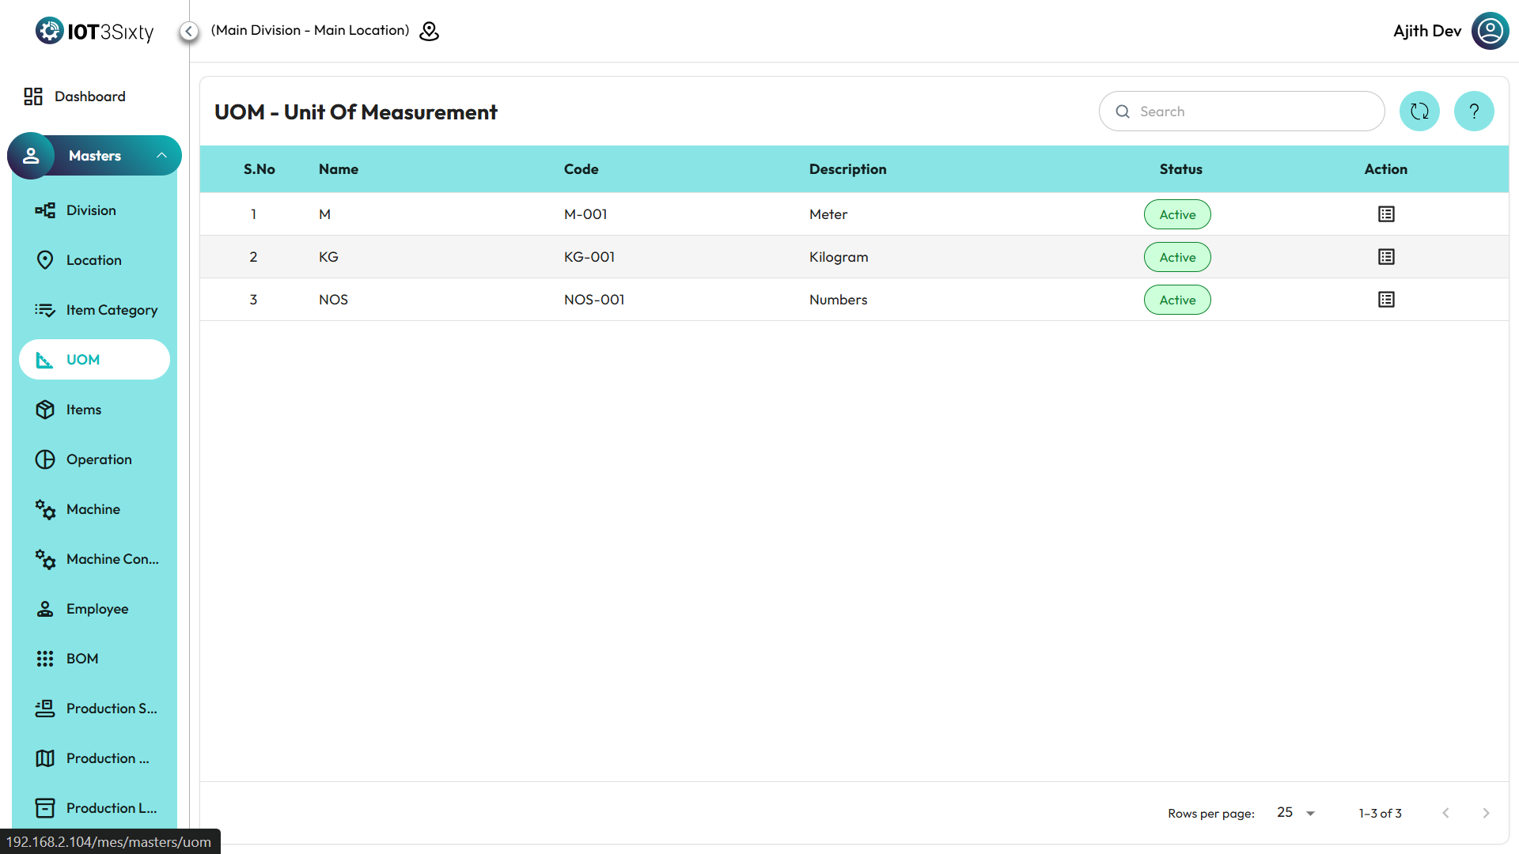The image size is (1519, 854).
Task: Open action details icon for Meter row
Action: pyautogui.click(x=1385, y=214)
